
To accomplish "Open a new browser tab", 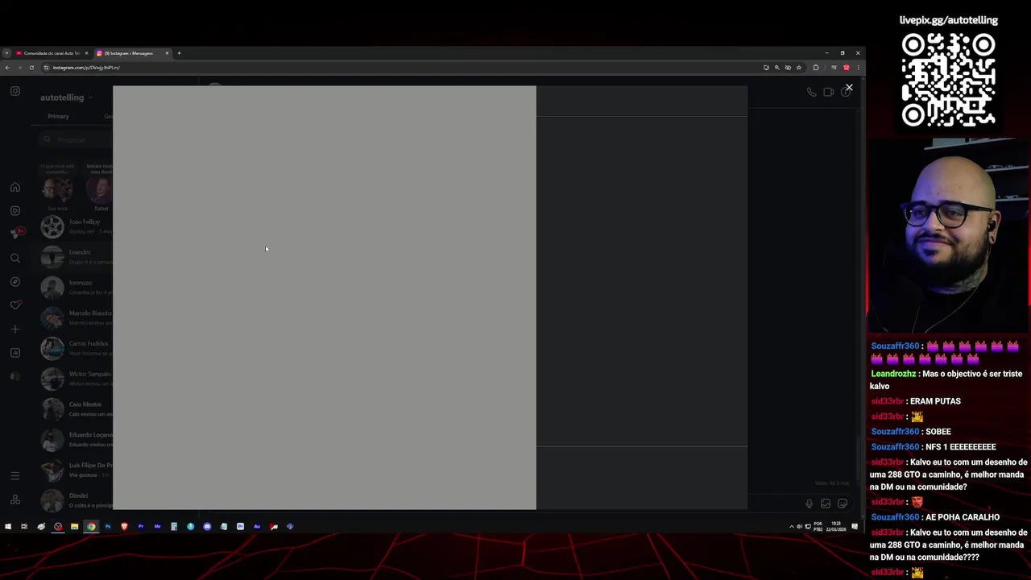I will 179,53.
